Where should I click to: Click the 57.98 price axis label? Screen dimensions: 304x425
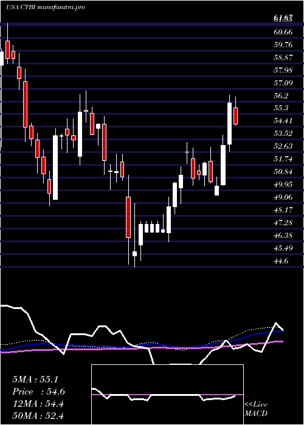283,70
